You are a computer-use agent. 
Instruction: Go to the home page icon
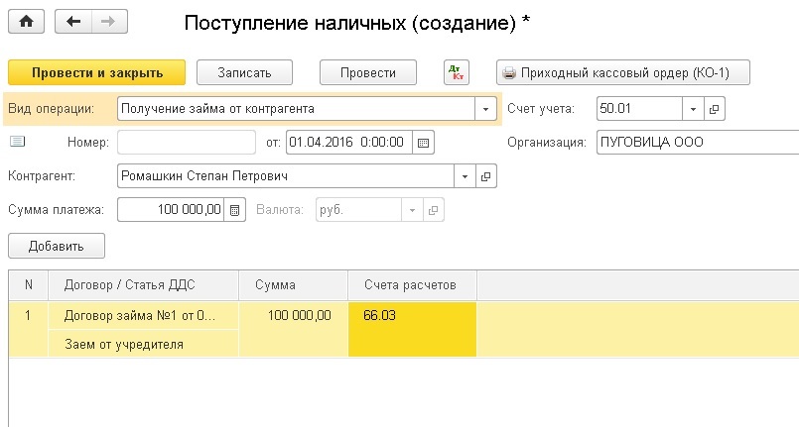(x=26, y=23)
